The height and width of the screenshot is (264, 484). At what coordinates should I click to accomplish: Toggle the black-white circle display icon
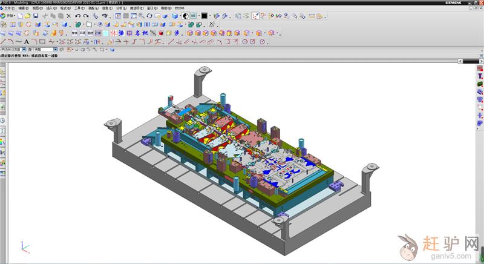coord(185,15)
